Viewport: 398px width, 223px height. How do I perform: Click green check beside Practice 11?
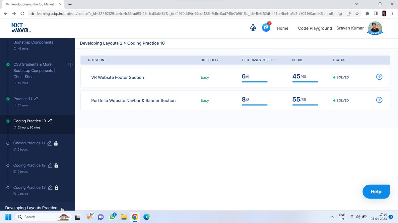(x=8, y=99)
